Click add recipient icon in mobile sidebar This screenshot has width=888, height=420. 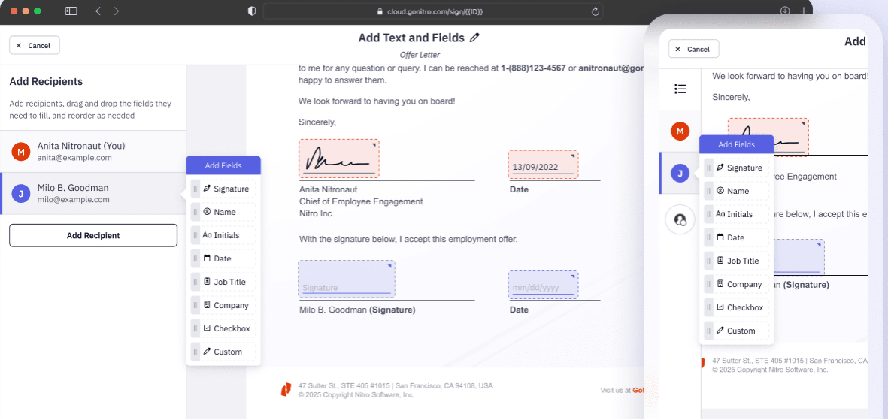point(680,219)
